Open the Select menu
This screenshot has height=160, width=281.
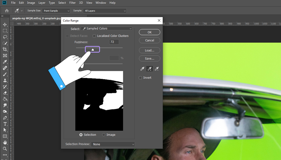pos(62,3)
